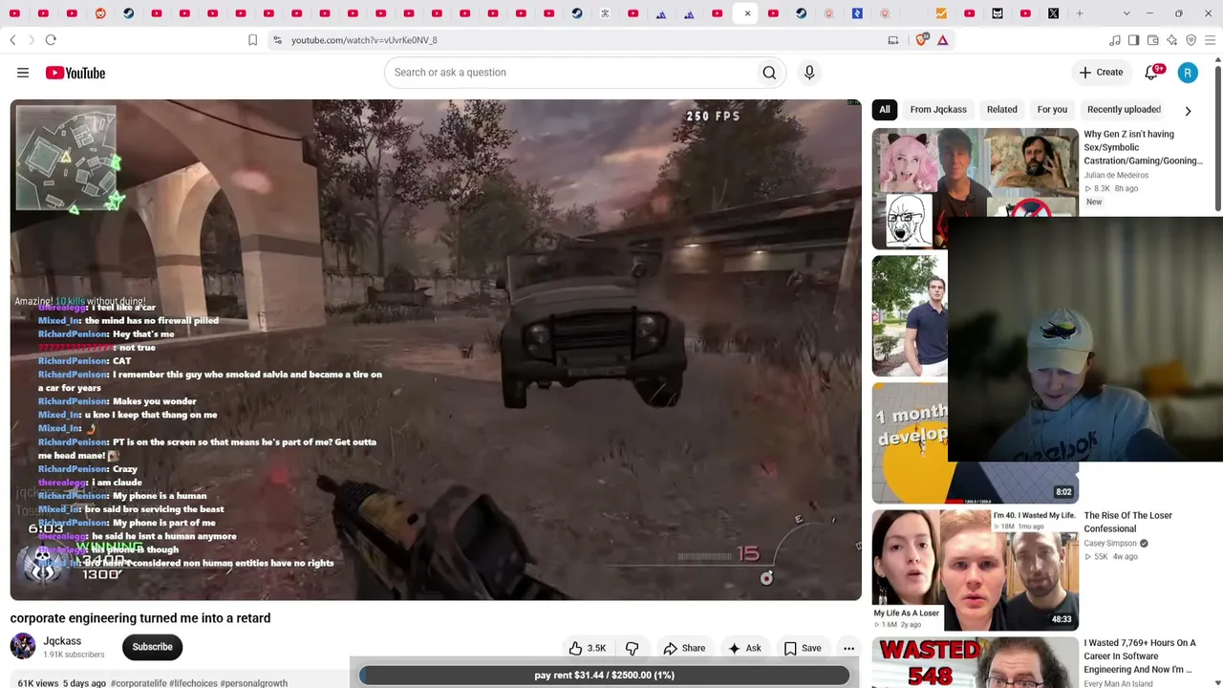Open the music note playlist icon
This screenshot has width=1223, height=688.
pyautogui.click(x=1114, y=40)
